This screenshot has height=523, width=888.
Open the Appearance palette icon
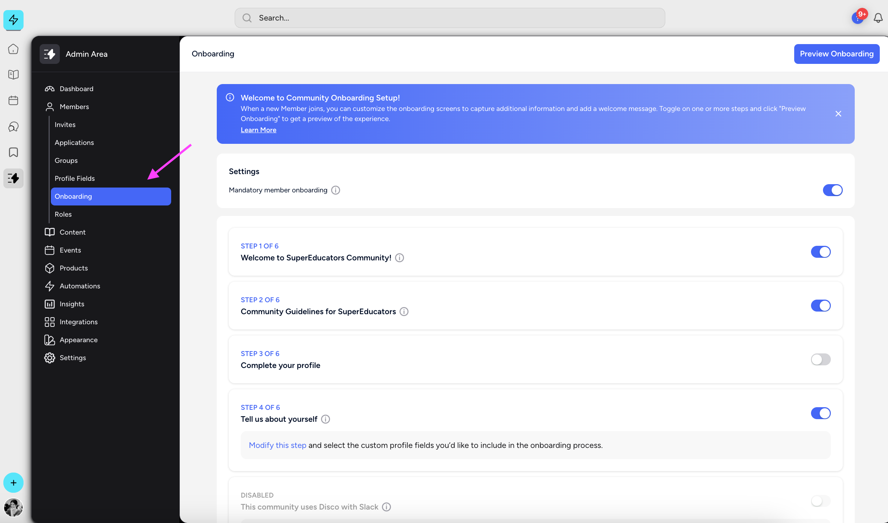point(50,340)
